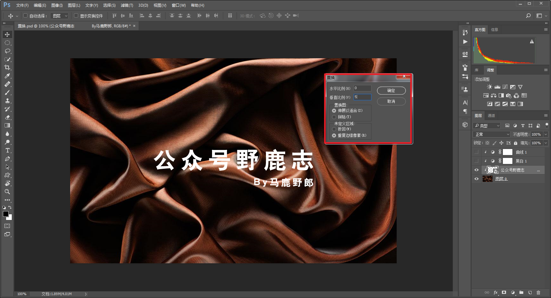Viewport: 551px width, 298px height.
Task: Select the Move tool
Action: [x=7, y=34]
